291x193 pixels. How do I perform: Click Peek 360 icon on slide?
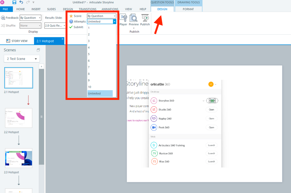pyautogui.click(x=154, y=127)
